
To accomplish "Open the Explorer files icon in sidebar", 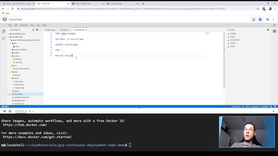I will (x=3, y=32).
